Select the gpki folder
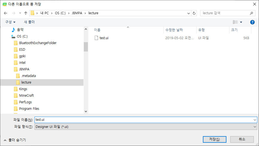Screen dimensions: 259x146 click(22, 56)
